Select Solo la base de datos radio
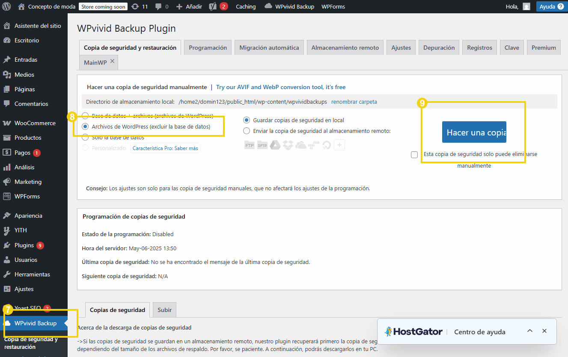This screenshot has width=568, height=357. (x=85, y=137)
